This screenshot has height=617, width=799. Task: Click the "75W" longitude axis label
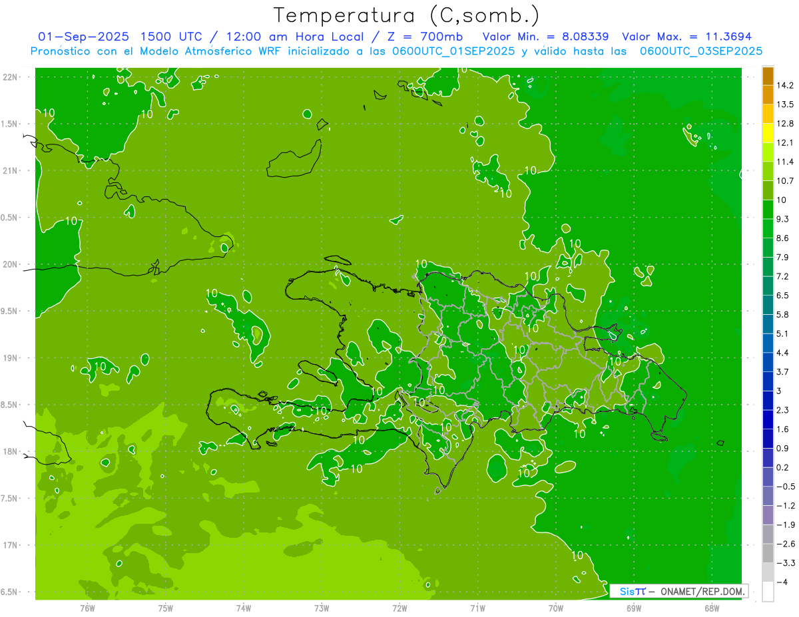[x=166, y=608]
